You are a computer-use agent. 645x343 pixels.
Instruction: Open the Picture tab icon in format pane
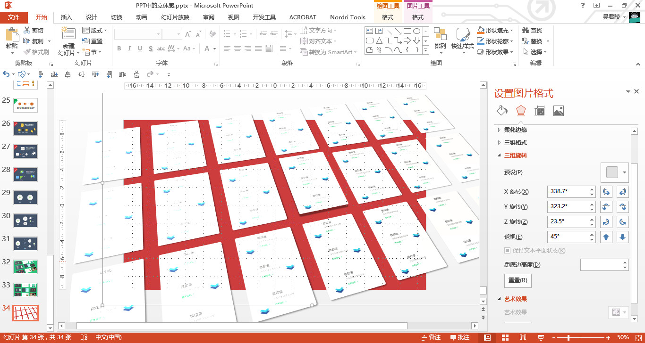558,111
